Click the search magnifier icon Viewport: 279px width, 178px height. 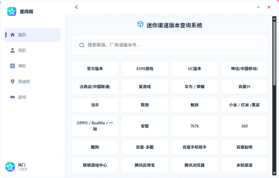82,45
